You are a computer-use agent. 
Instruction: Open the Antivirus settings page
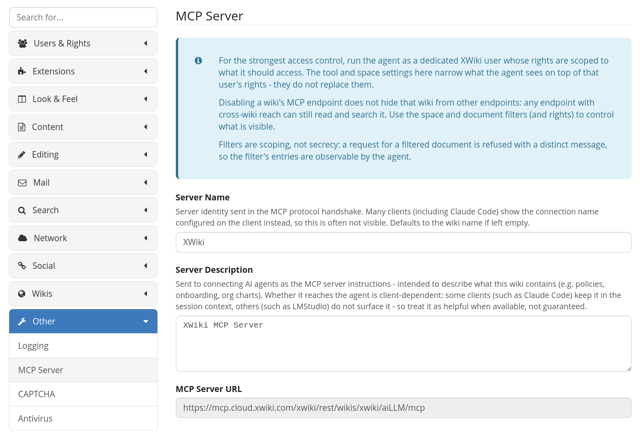[83, 418]
